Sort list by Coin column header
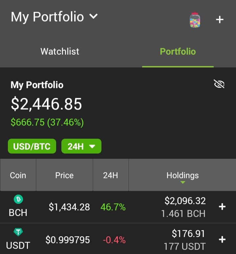Viewport: 236px width, 254px height. pyautogui.click(x=18, y=175)
